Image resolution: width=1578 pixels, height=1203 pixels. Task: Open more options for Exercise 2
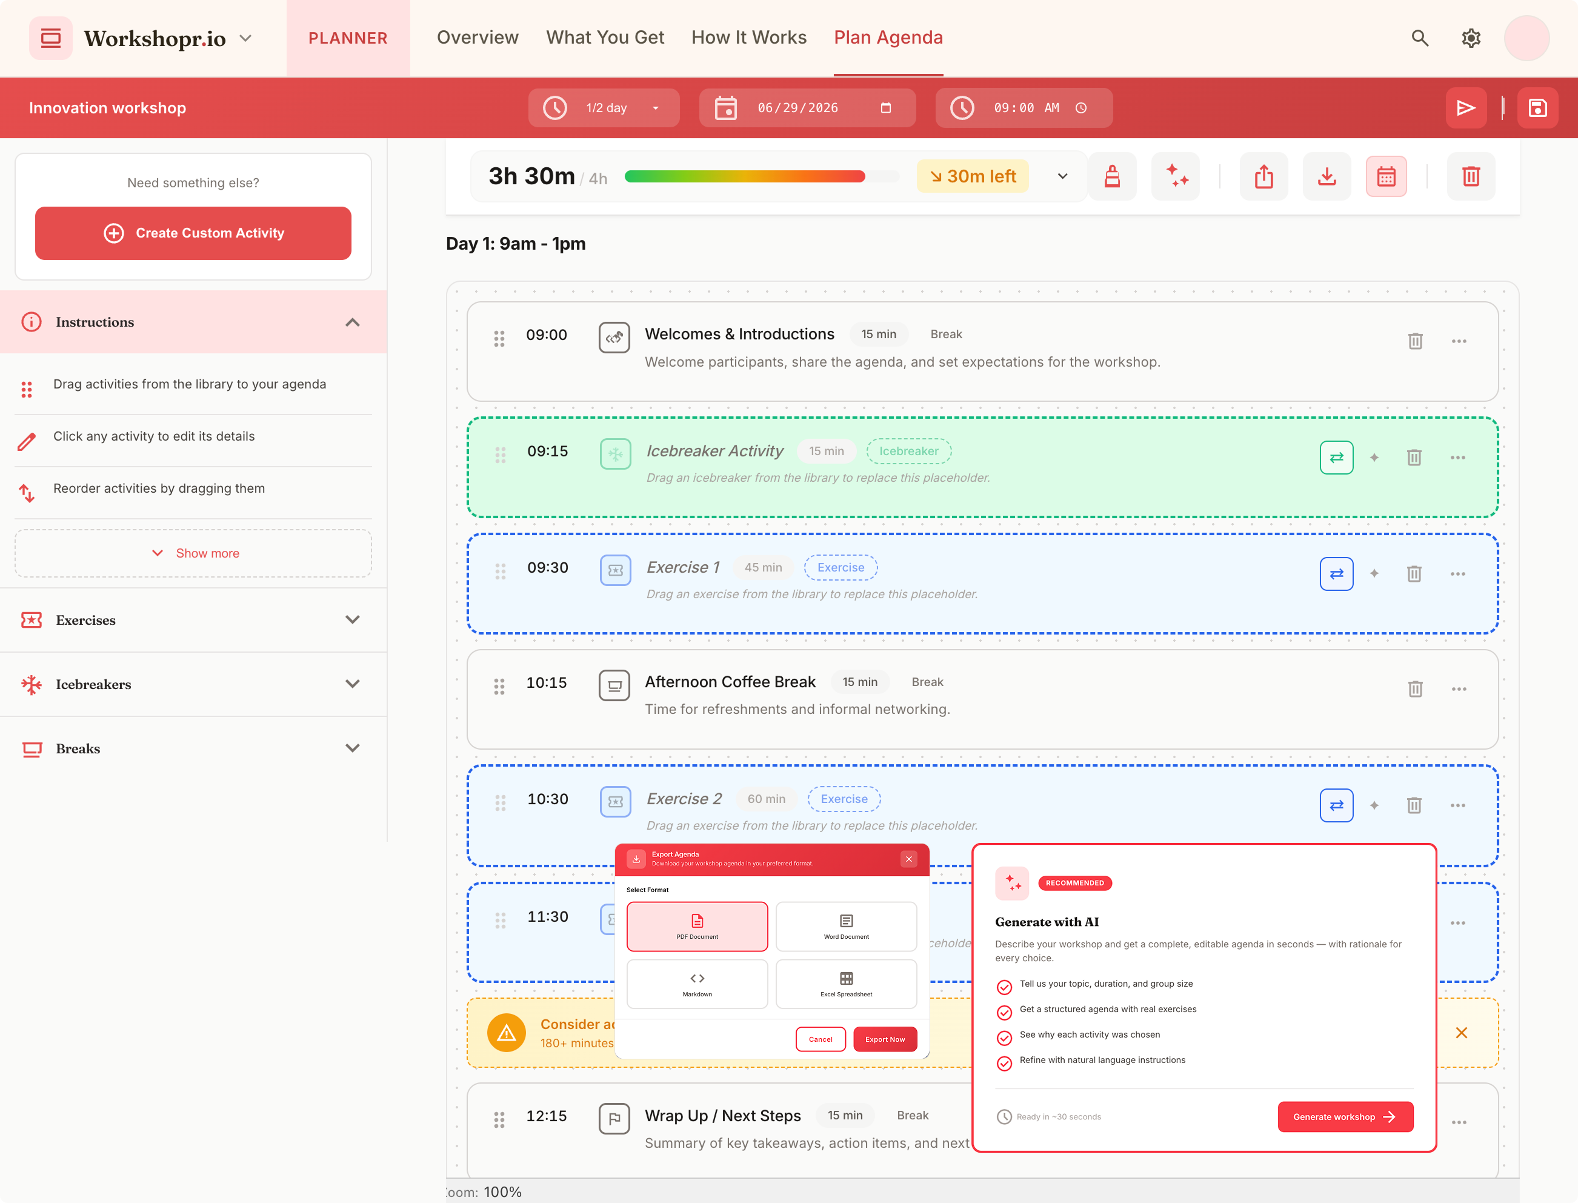(1458, 805)
